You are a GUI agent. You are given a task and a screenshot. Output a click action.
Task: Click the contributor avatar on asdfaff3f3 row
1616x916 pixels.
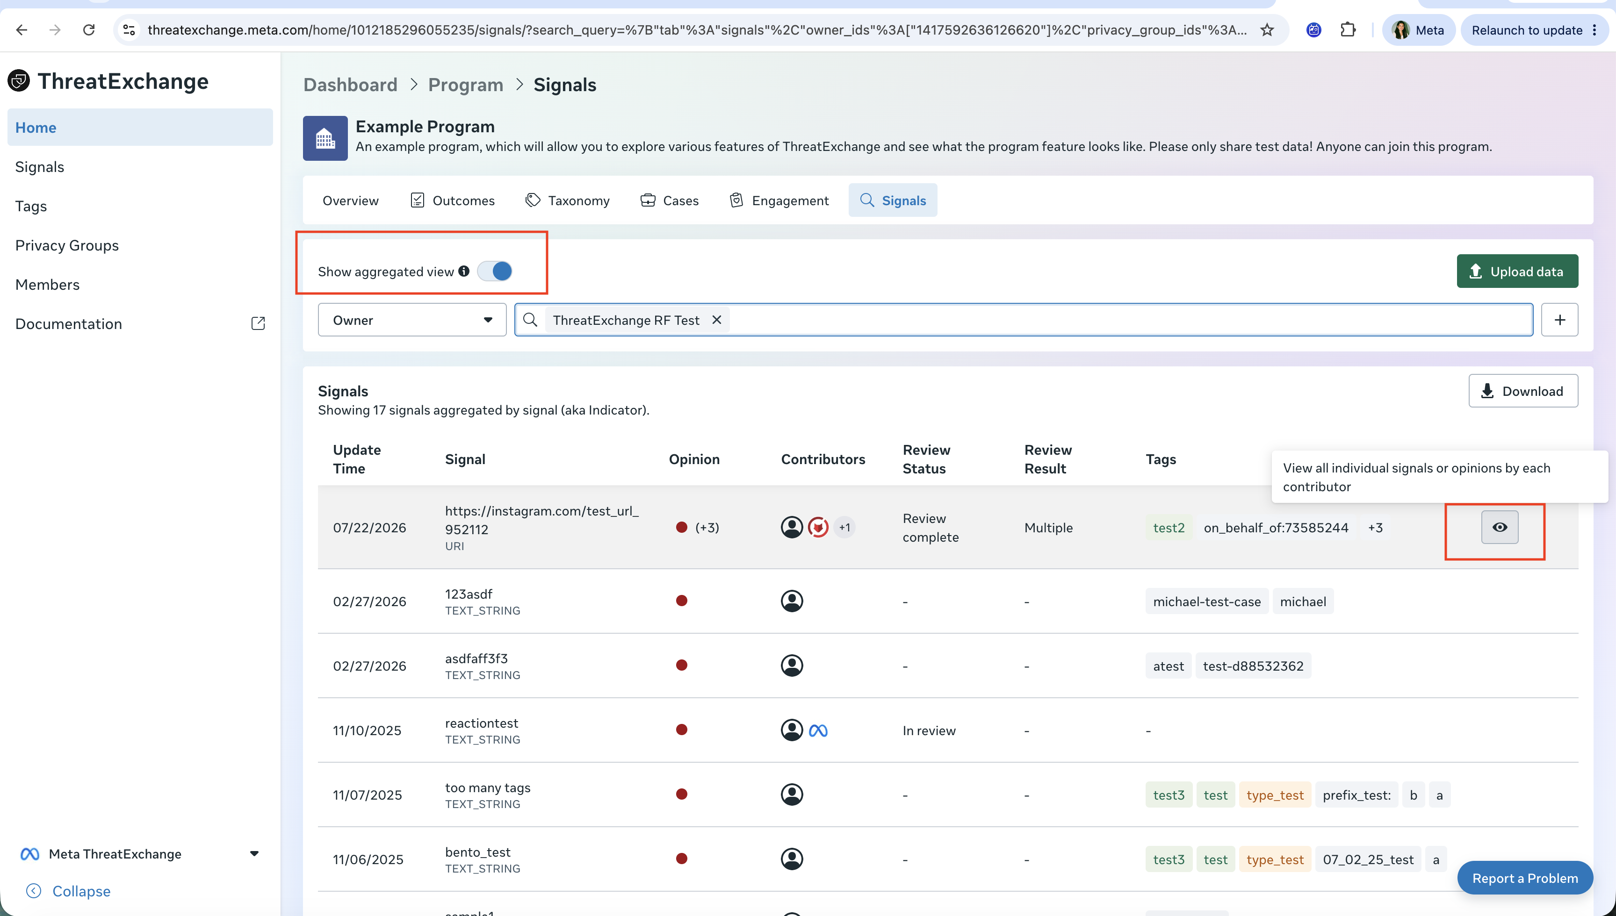(792, 666)
